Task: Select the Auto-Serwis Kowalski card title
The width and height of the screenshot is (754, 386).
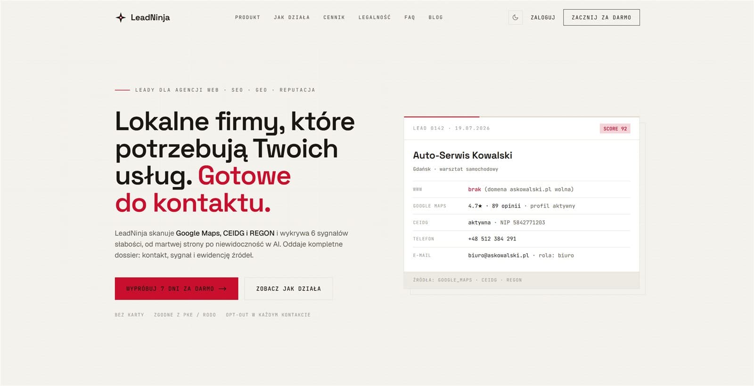Action: tap(462, 155)
